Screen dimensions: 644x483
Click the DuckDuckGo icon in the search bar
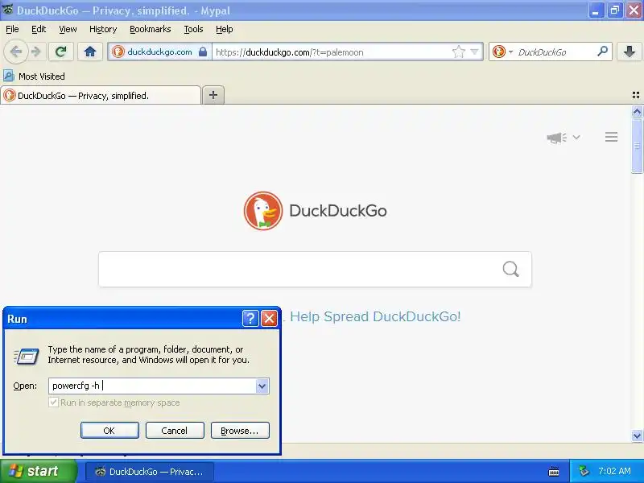pyautogui.click(x=498, y=52)
